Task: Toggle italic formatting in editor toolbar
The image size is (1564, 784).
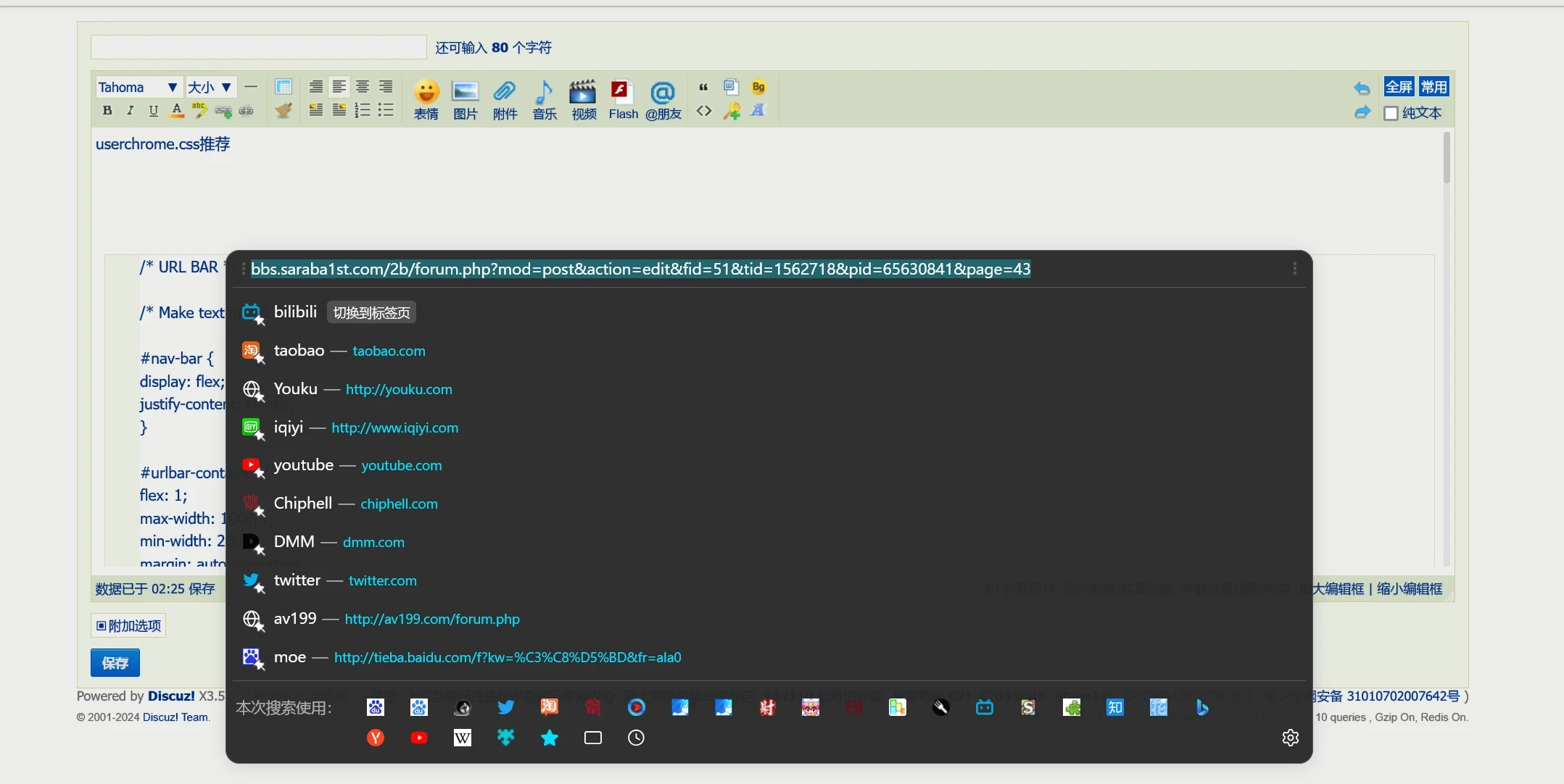Action: 131,110
